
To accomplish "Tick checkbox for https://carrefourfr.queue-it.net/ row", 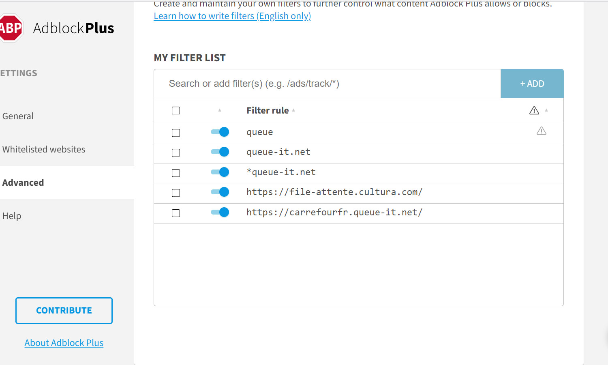I will pos(176,213).
